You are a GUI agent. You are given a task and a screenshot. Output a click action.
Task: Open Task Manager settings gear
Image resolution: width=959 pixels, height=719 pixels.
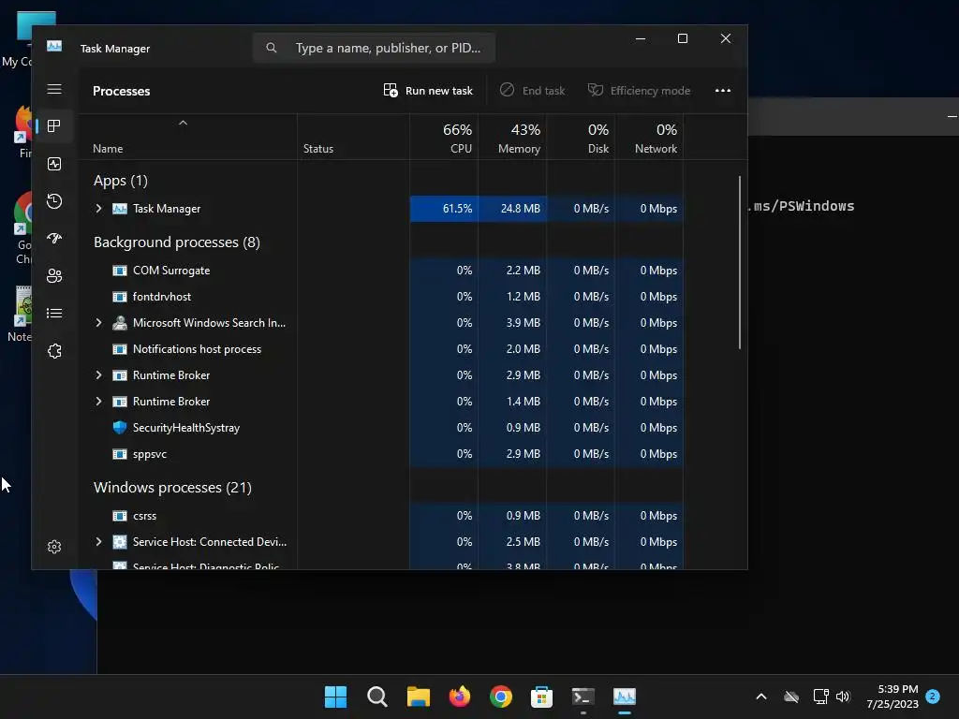point(54,547)
